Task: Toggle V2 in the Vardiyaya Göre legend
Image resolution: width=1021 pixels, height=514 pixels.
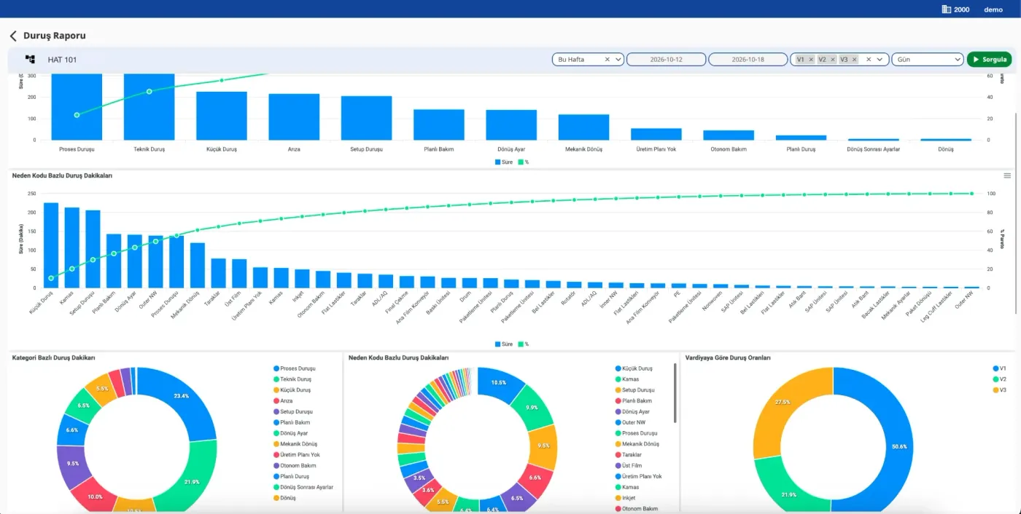Action: tap(999, 379)
